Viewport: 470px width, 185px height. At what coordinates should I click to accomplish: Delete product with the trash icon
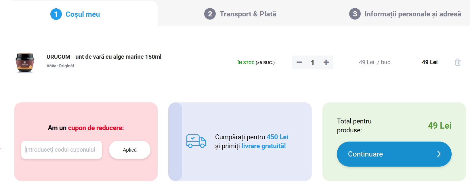458,62
